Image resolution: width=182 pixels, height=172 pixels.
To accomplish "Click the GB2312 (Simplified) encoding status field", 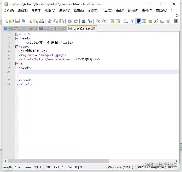I will pyautogui.click(x=151, y=167).
